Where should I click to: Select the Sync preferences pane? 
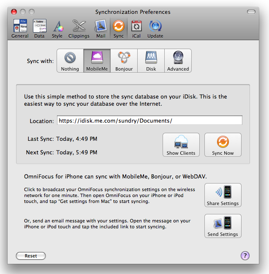(x=119, y=29)
